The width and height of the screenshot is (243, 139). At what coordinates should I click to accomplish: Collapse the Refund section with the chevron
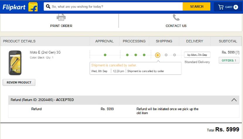234,100
